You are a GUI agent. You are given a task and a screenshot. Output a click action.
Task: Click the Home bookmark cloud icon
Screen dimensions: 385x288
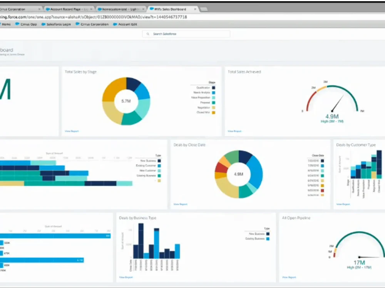coord(2,24)
